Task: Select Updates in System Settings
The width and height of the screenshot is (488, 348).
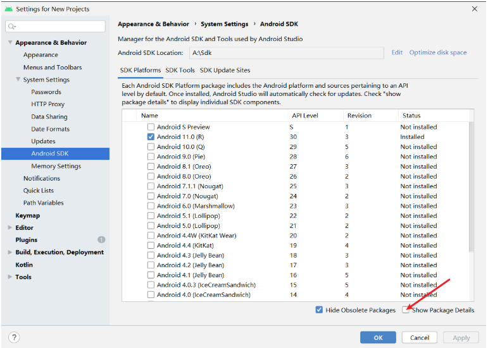Action: (x=43, y=141)
